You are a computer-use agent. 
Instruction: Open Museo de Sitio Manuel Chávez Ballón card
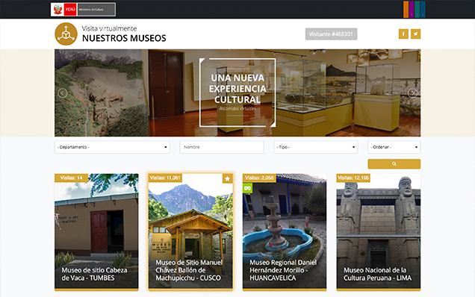tap(190, 232)
